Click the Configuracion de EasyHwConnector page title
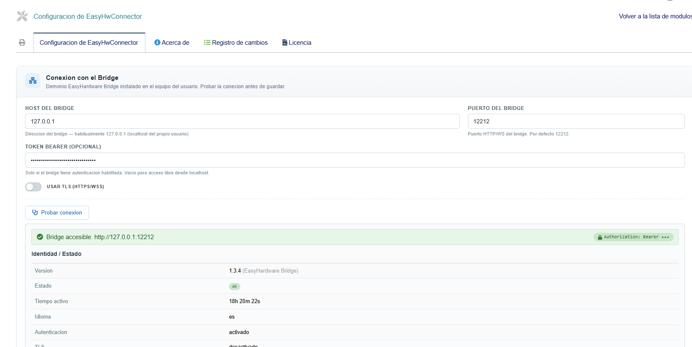Image resolution: width=692 pixels, height=347 pixels. (x=88, y=16)
